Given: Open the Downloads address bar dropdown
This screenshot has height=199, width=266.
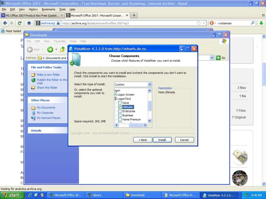Looking at the screenshot, I should coord(212,58).
